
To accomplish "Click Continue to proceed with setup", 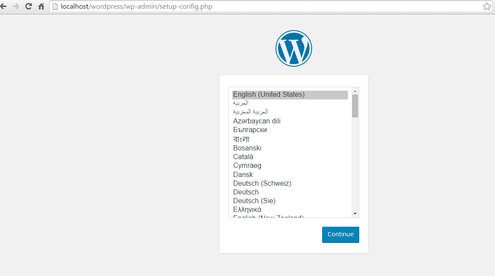I will 340,235.
